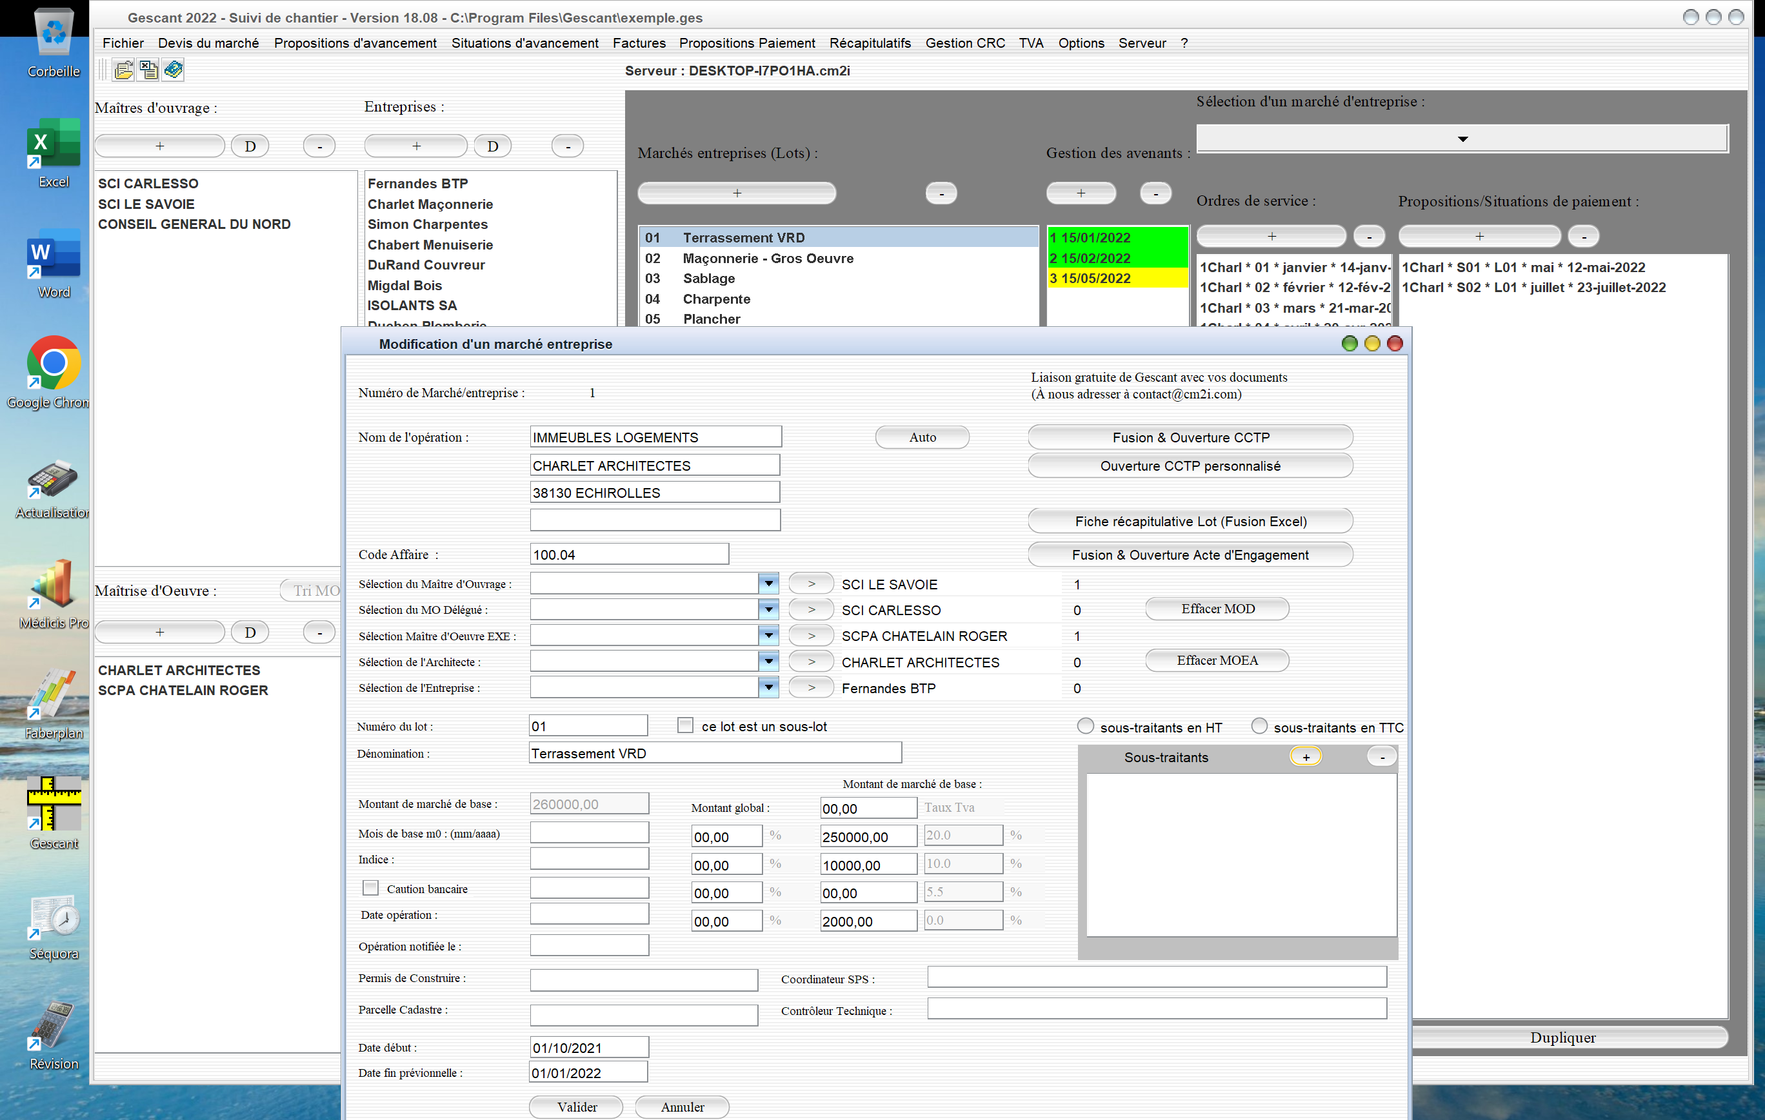This screenshot has height=1120, width=1765.
Task: Click the Annuler button
Action: tap(682, 1107)
